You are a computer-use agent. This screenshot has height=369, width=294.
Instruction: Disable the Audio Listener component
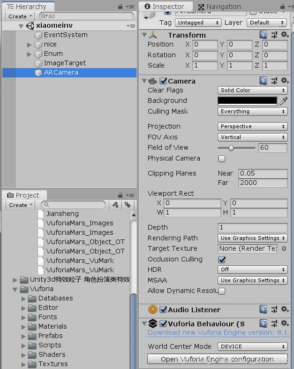pyautogui.click(x=163, y=309)
